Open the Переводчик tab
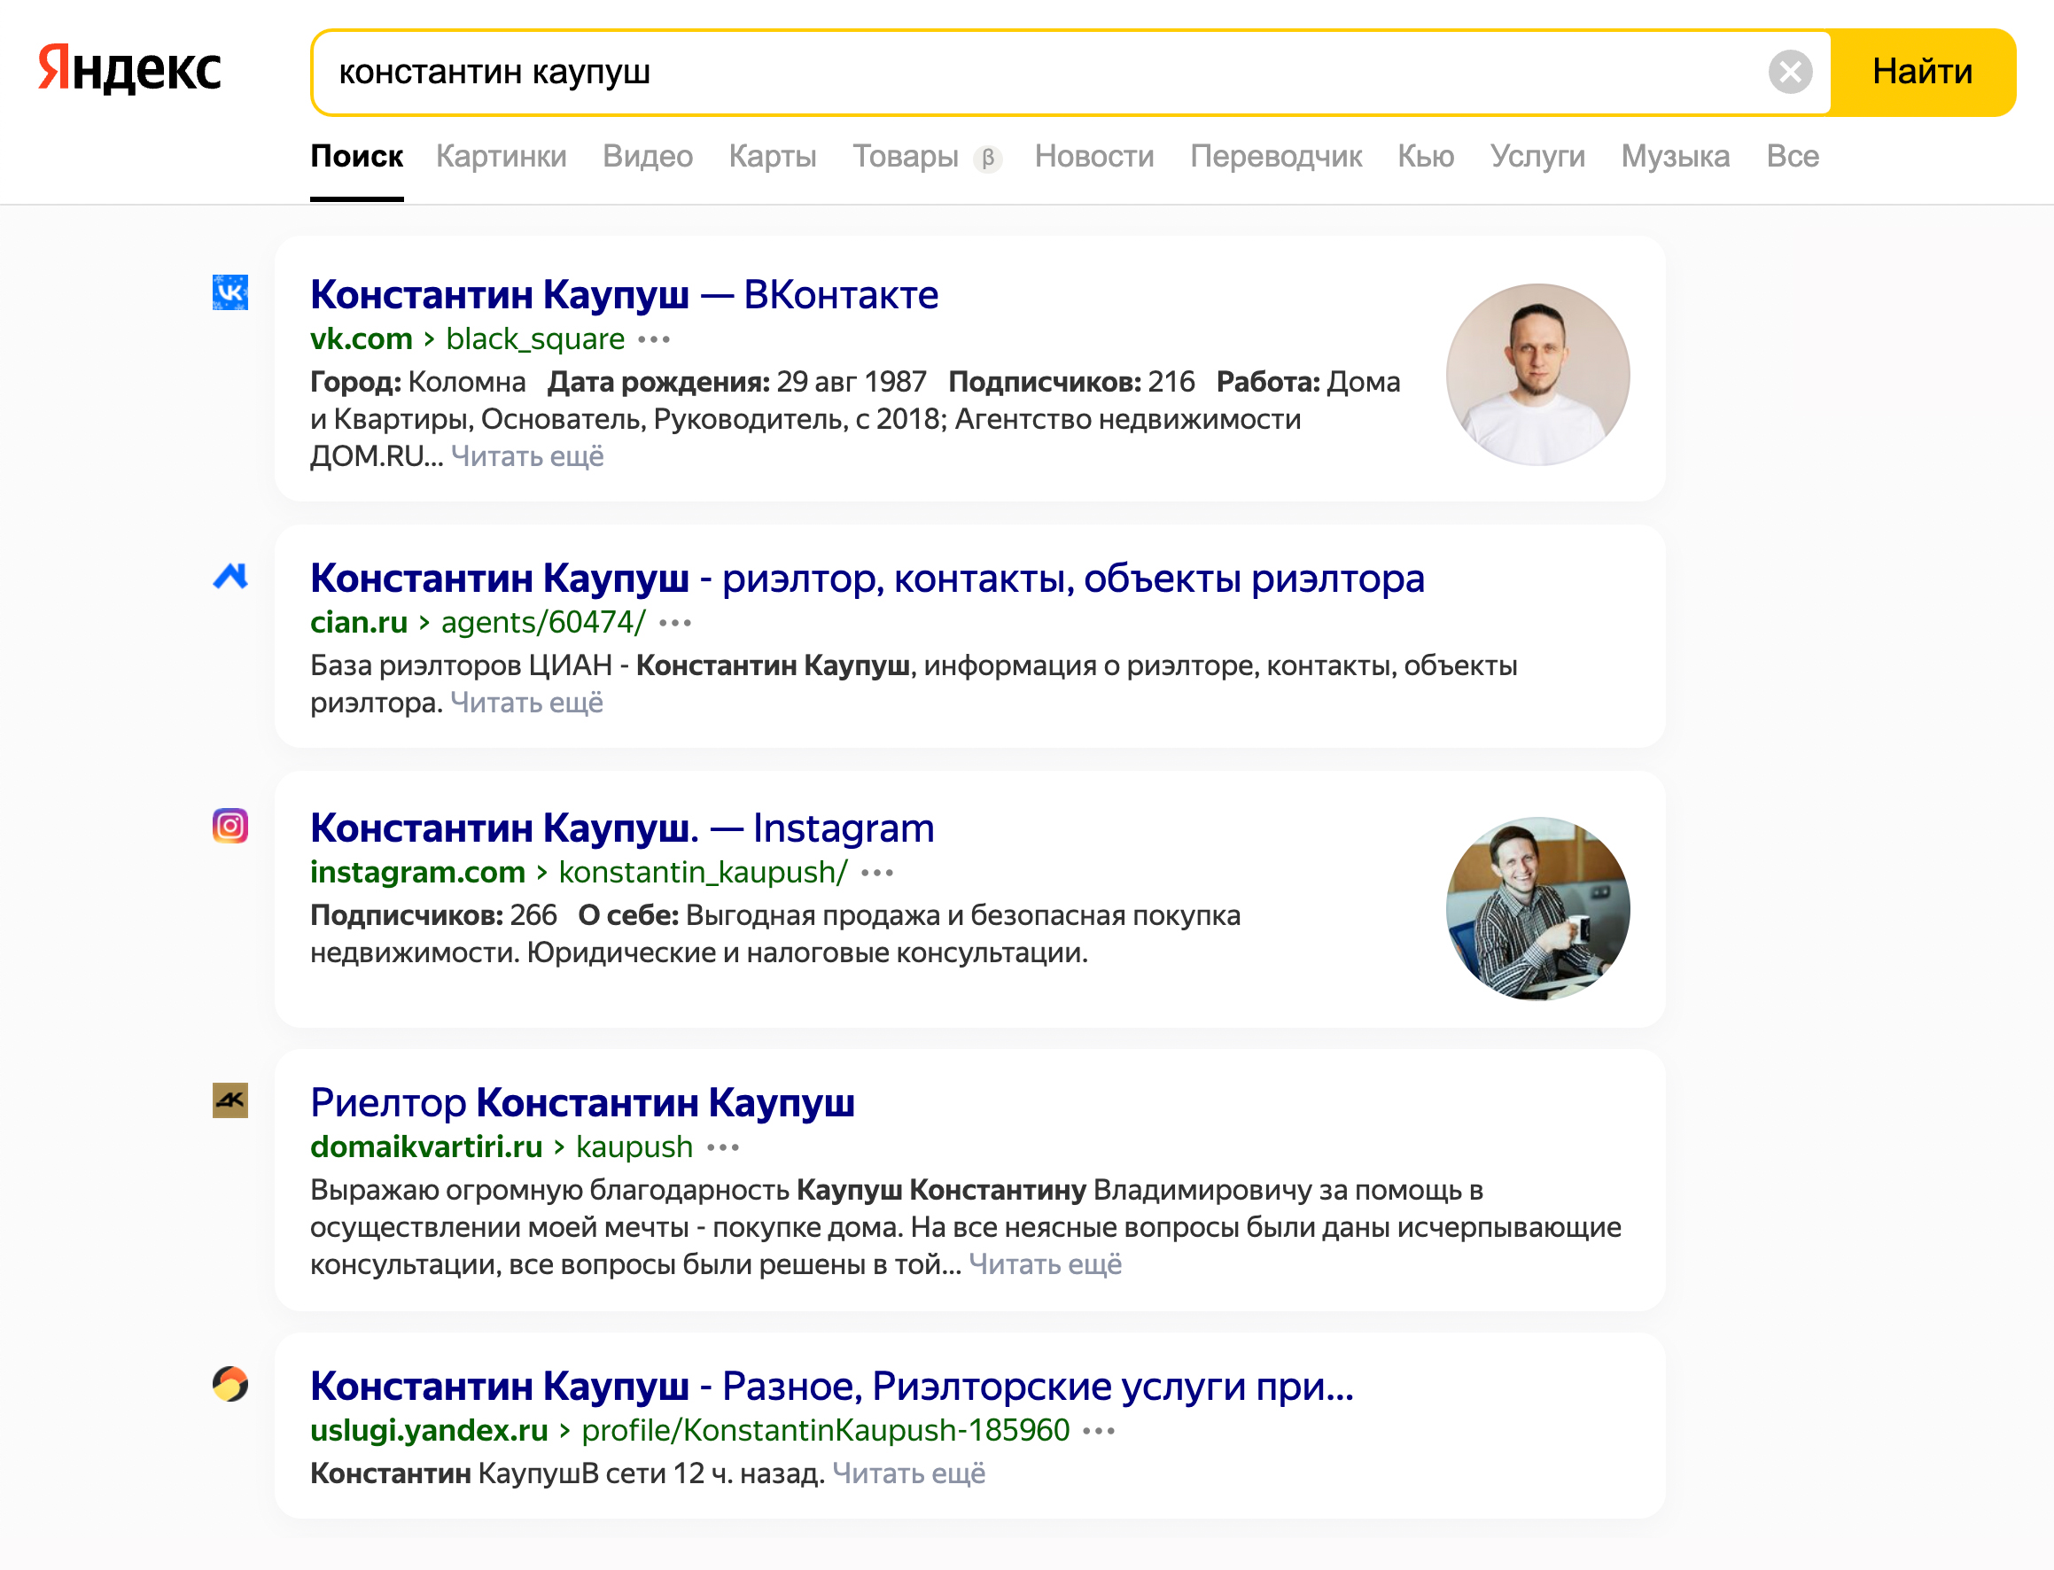Screen dimensions: 2054x1570 pos(1276,156)
